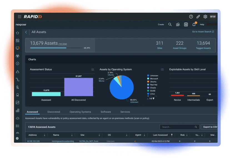Switch to the Operating Systems tab

coord(80,112)
